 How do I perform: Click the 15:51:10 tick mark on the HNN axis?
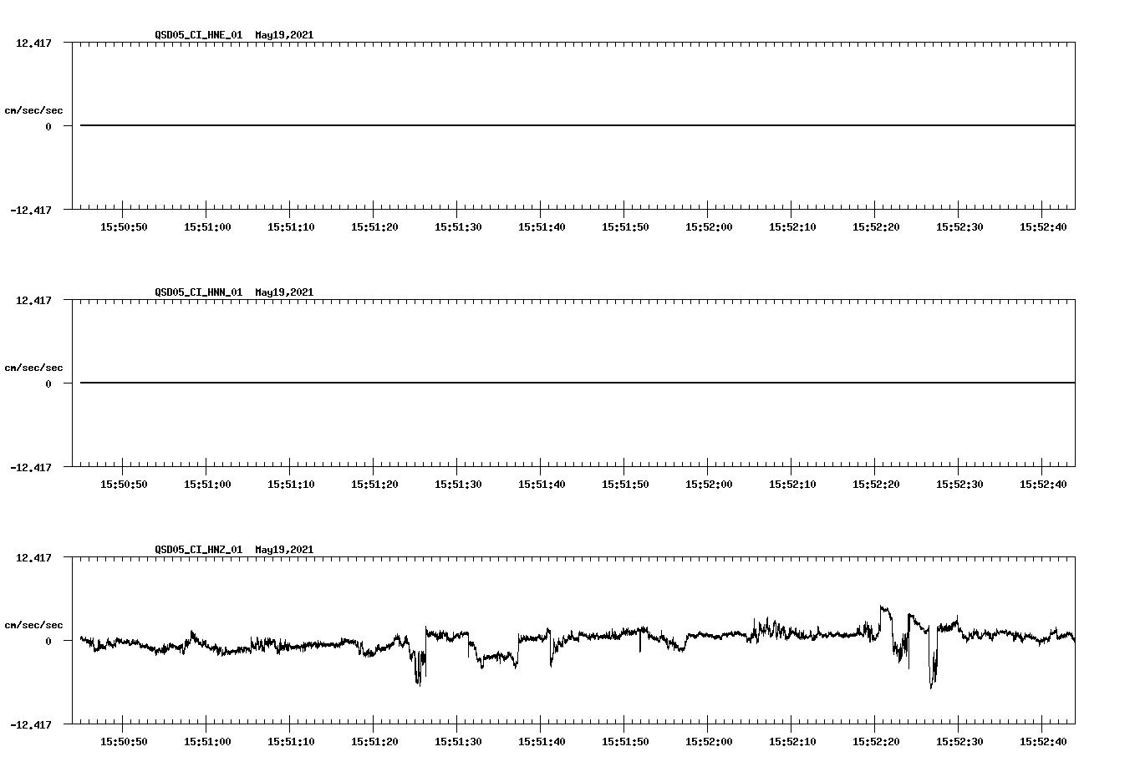point(289,470)
